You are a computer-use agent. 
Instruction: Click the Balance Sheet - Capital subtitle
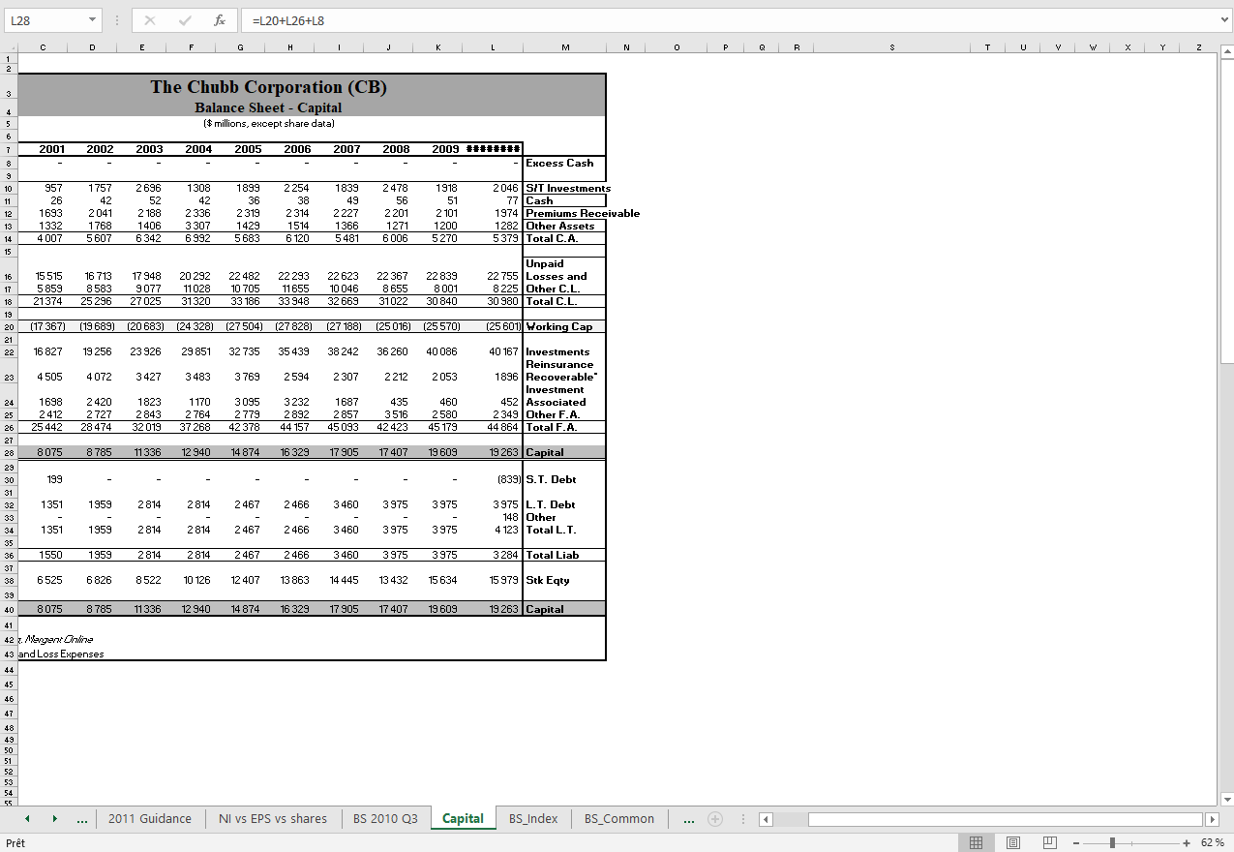pos(268,107)
